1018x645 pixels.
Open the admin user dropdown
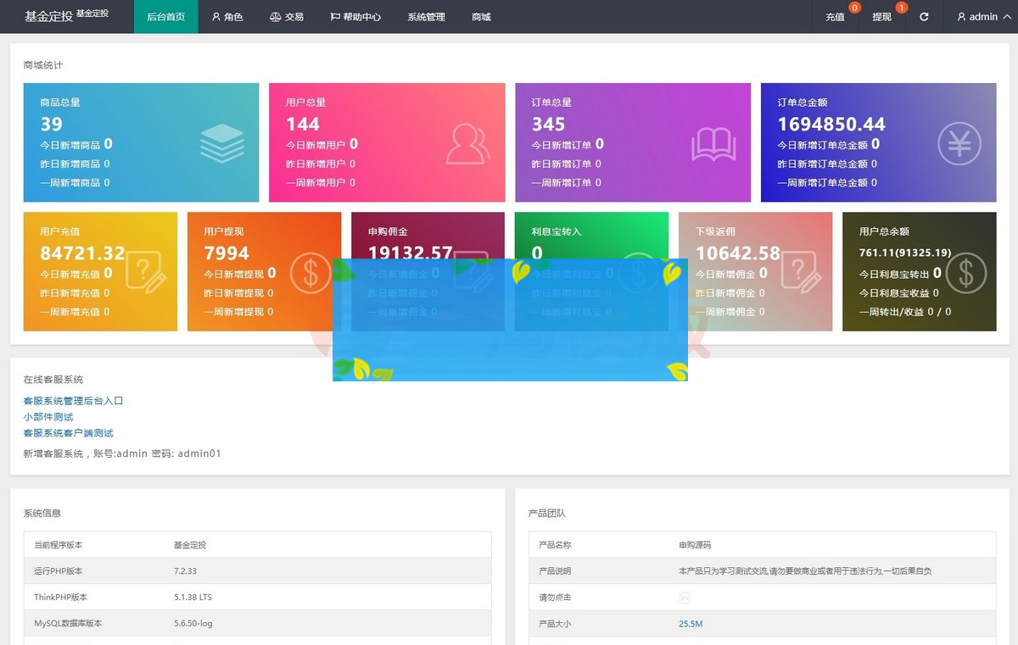click(x=977, y=17)
